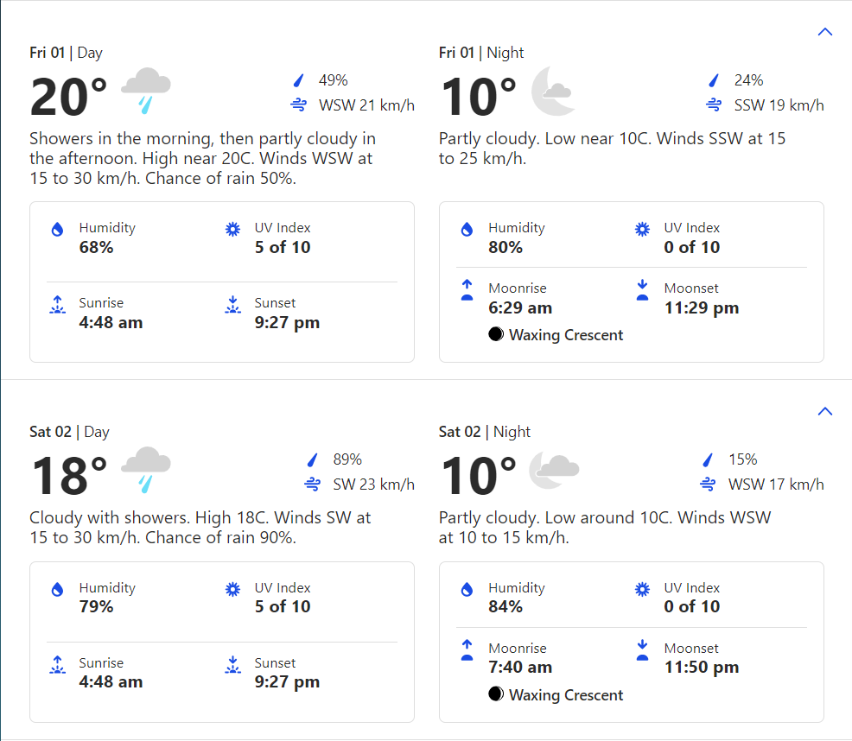Click the Fri Day sunset icon
The width and height of the screenshot is (852, 741).
click(x=232, y=305)
